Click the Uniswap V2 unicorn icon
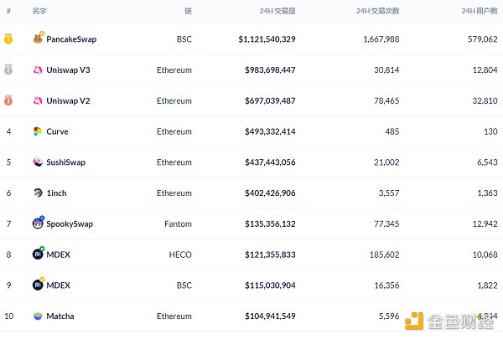 (x=38, y=101)
